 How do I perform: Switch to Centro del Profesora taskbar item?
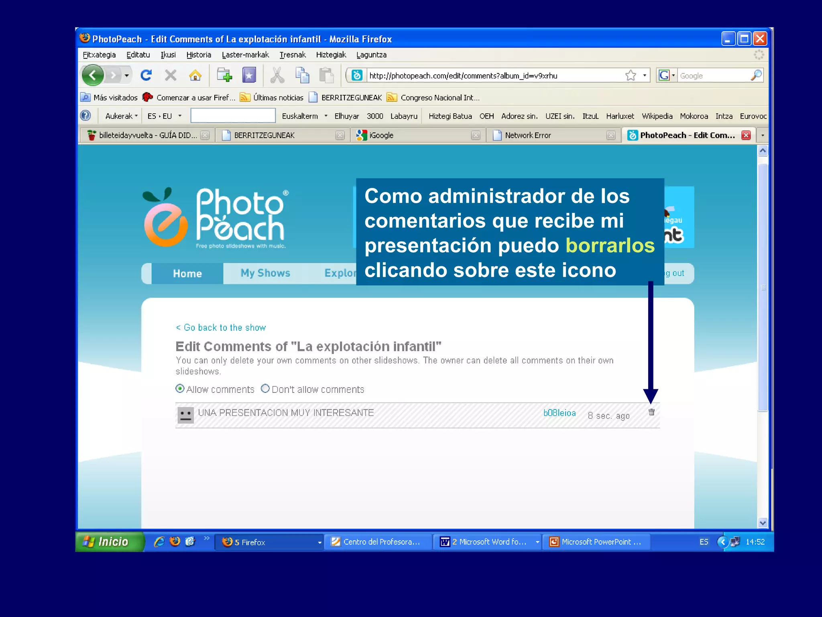click(x=378, y=542)
